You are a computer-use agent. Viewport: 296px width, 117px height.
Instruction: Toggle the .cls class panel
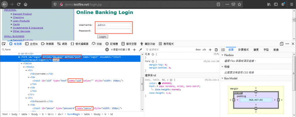[x=204, y=49]
